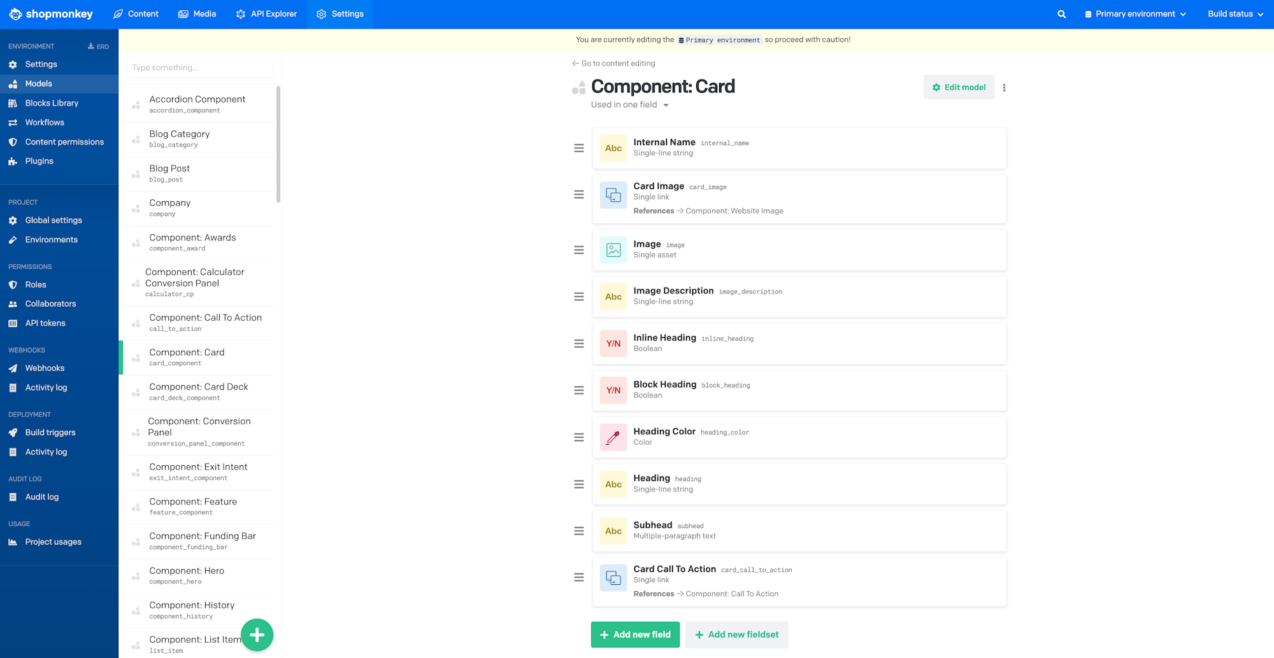Open the Primary environment dropdown
Screen dimensions: 1274x658
pyautogui.click(x=1135, y=14)
